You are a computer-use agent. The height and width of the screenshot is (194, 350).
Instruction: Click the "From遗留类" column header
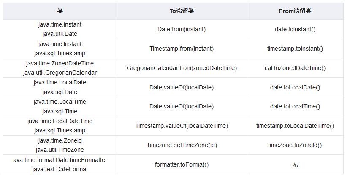click(295, 11)
